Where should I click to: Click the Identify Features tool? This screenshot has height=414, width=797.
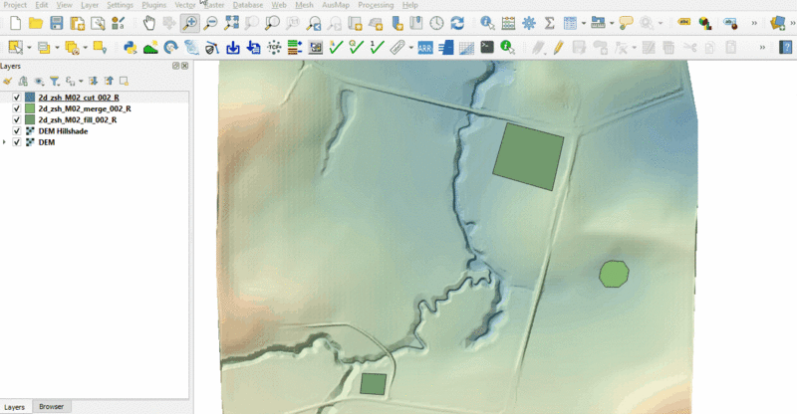486,22
